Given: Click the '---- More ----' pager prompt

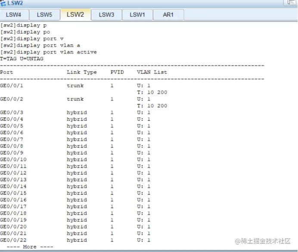Looking at the screenshot, I should (30, 247).
